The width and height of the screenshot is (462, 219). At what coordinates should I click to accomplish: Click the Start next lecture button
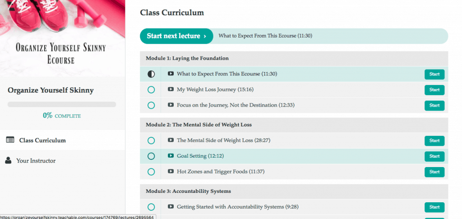point(176,36)
